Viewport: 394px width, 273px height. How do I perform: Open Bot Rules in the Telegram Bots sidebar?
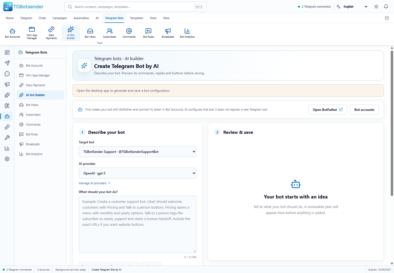point(40,134)
